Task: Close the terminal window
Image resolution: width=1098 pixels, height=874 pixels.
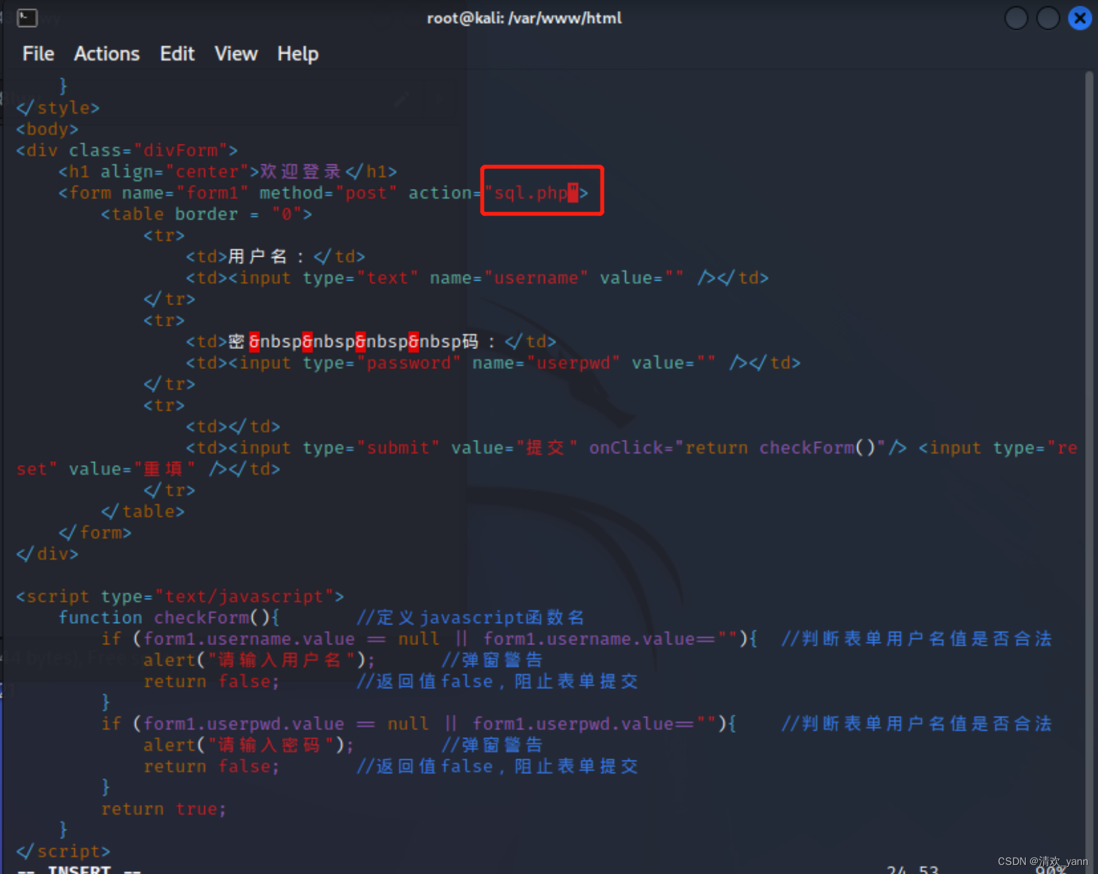Action: click(x=1079, y=18)
